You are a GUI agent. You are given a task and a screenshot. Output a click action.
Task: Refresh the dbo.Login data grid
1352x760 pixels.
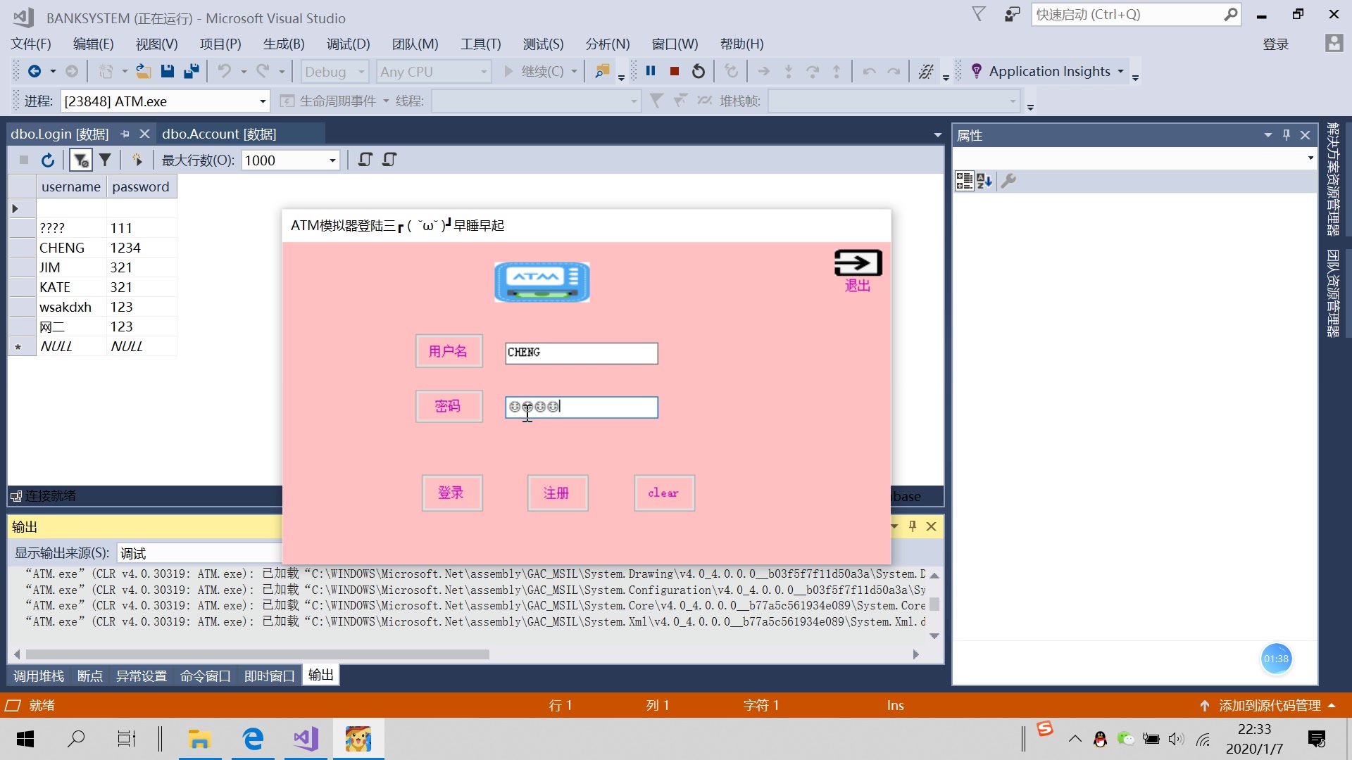(x=47, y=160)
